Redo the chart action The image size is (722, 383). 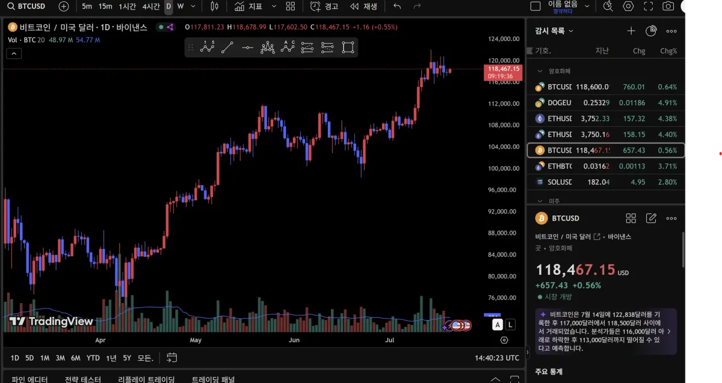pos(417,6)
